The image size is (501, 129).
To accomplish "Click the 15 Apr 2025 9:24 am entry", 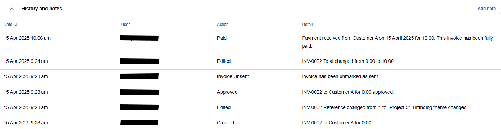I will pyautogui.click(x=26, y=61).
